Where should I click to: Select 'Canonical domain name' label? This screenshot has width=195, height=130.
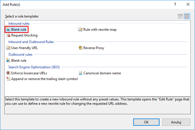pos(102,73)
